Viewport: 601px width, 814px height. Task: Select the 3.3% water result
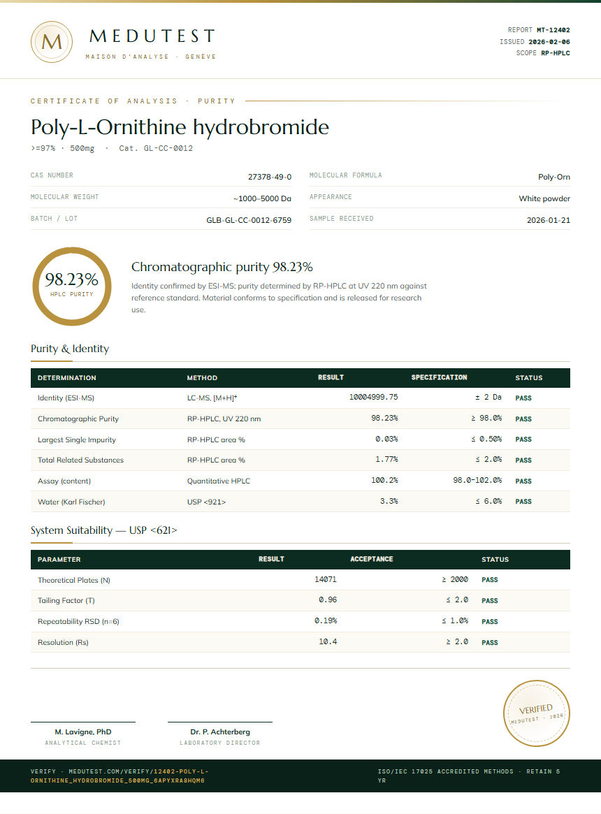(389, 502)
